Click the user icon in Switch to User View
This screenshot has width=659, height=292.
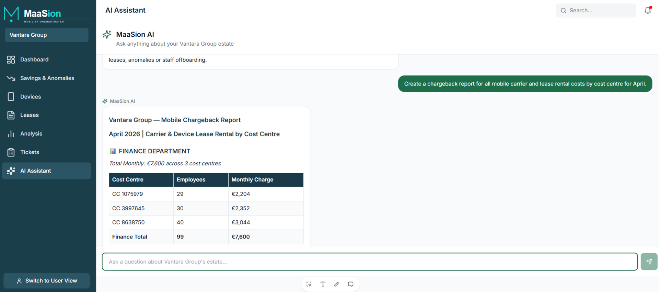19,281
